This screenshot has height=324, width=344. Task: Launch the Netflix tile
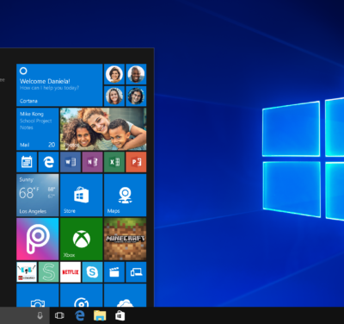coord(71,272)
